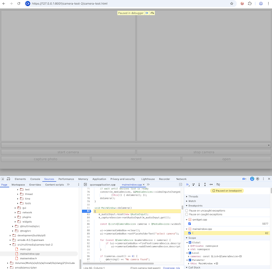Uncheck the qwidget.cpp line 5077 breakpoint
Screen dimensions: 272x269
[189, 223]
